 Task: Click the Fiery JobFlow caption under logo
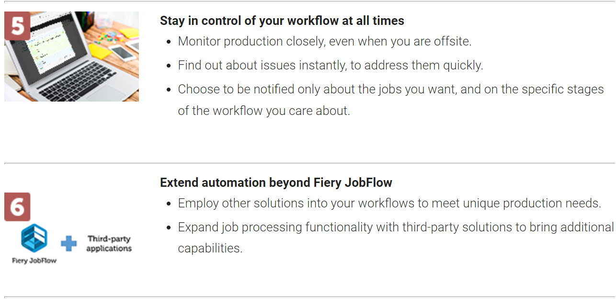[x=34, y=261]
